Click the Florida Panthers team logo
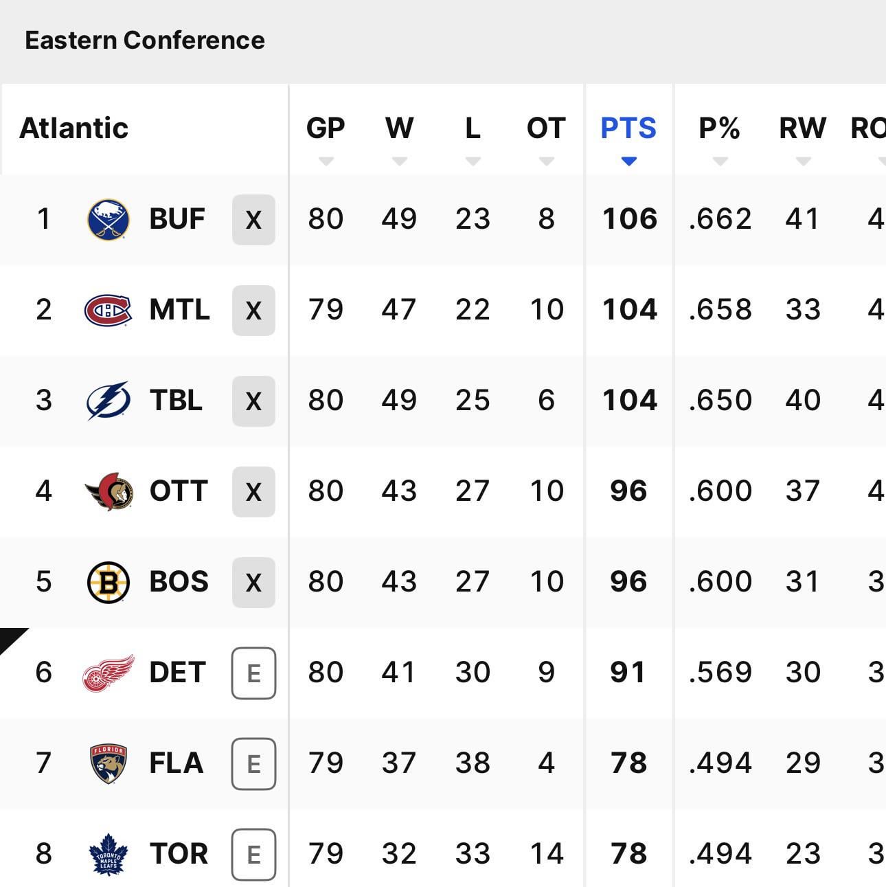The height and width of the screenshot is (887, 886). click(x=109, y=764)
